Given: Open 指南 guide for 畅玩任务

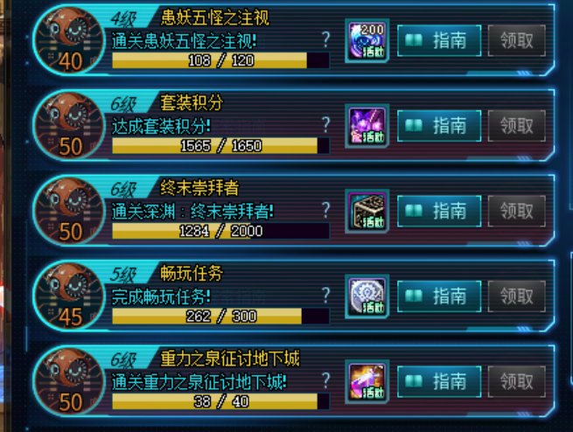Looking at the screenshot, I should point(439,296).
